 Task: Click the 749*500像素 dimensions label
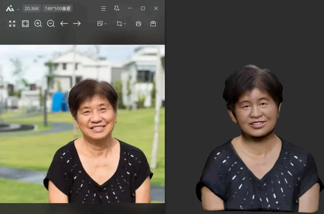[57, 8]
